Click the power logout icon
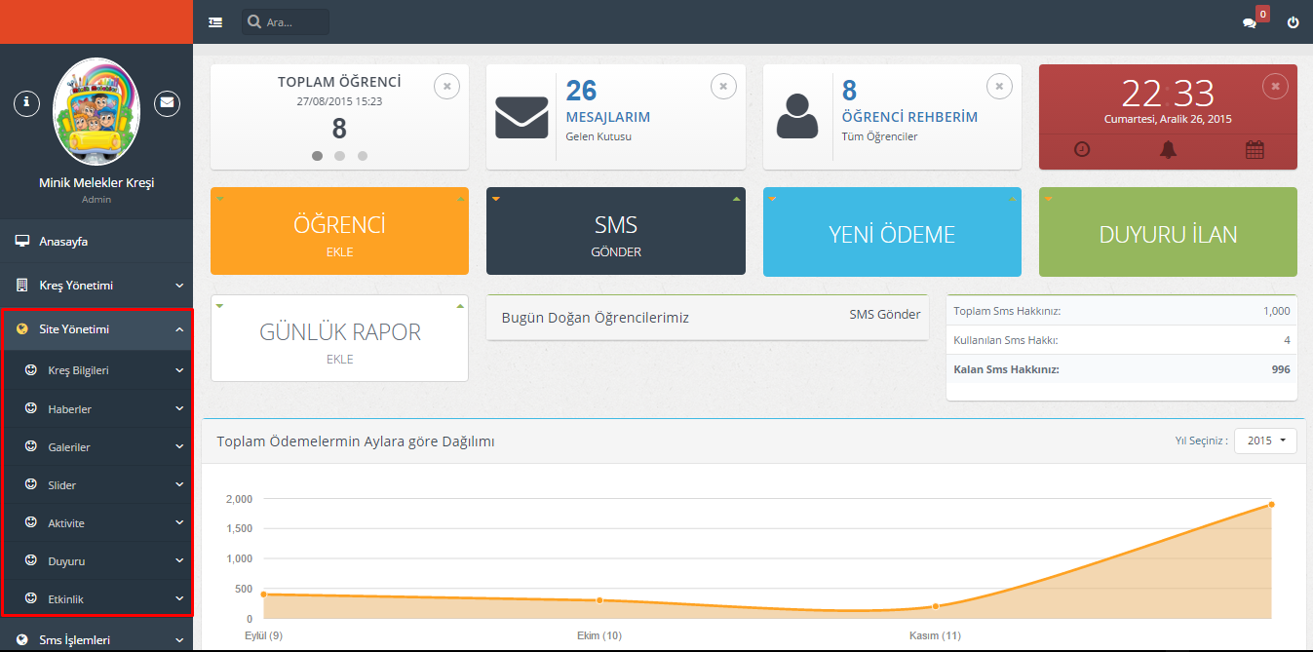This screenshot has width=1313, height=652. 1293,22
